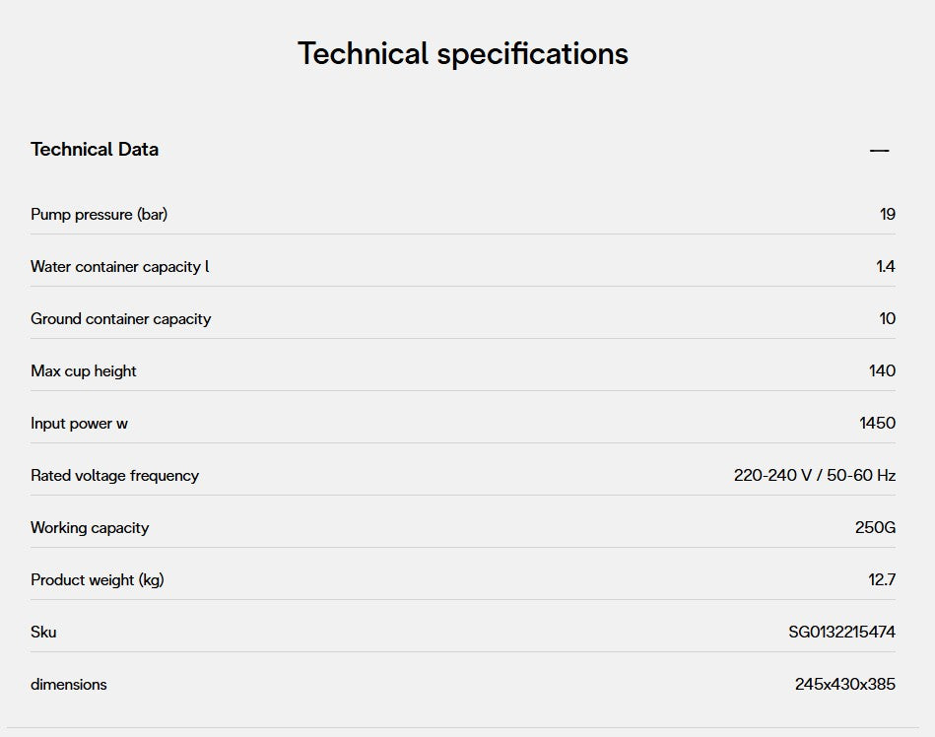This screenshot has height=737, width=935.
Task: Select the Water container capacity label
Action: [120, 267]
